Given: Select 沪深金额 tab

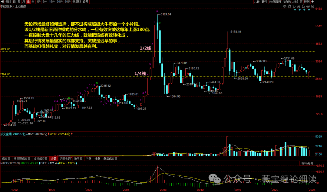Looking at the screenshot, I should click(x=65, y=159).
